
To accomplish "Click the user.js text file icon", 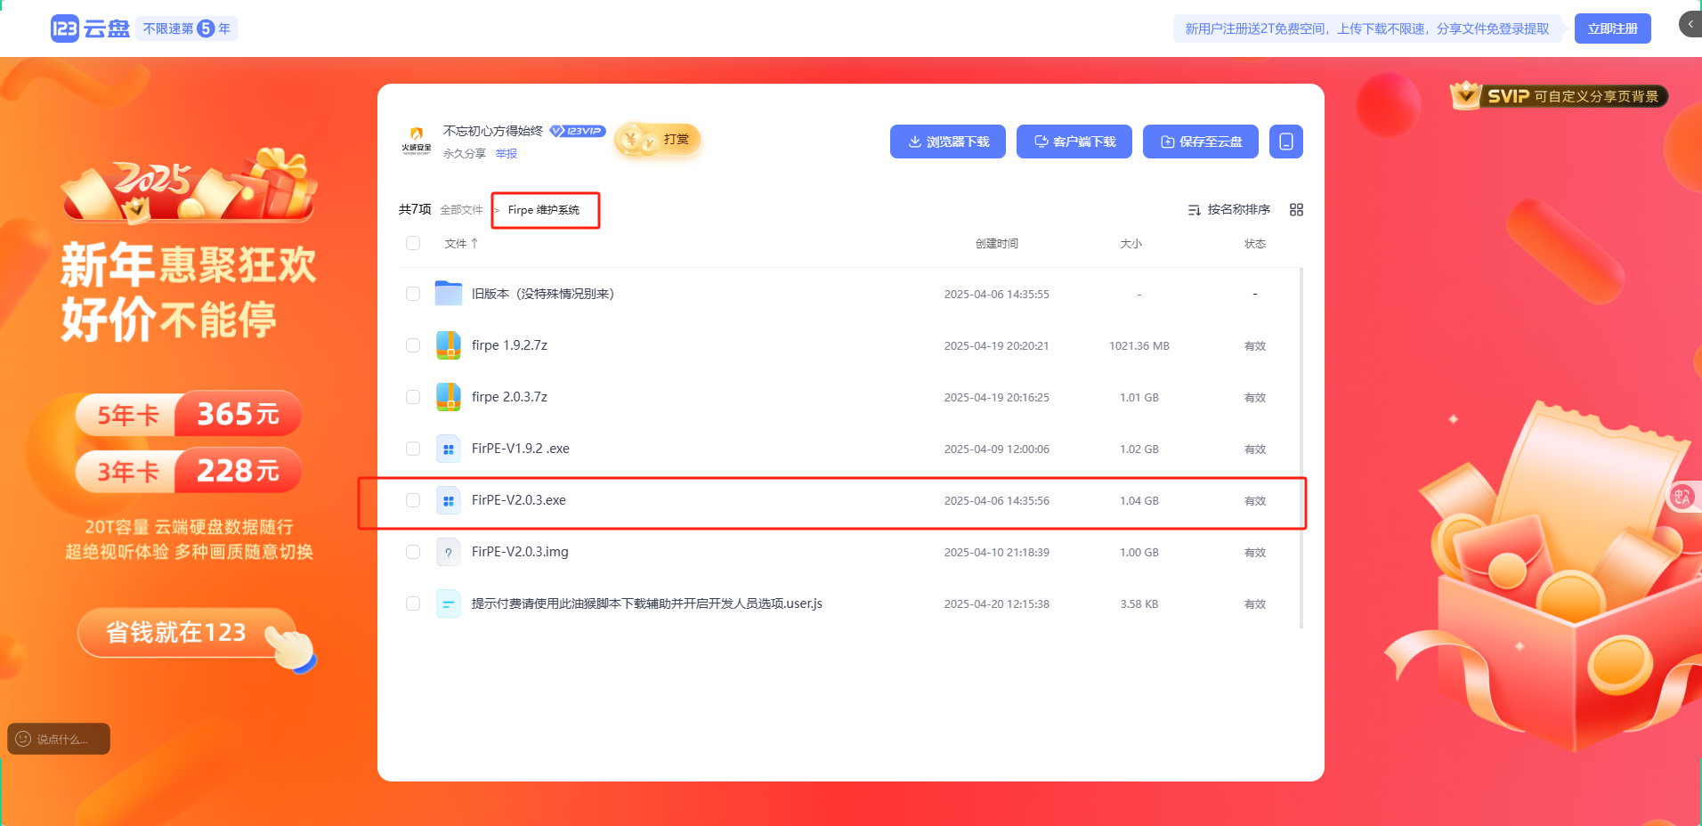I will (449, 603).
